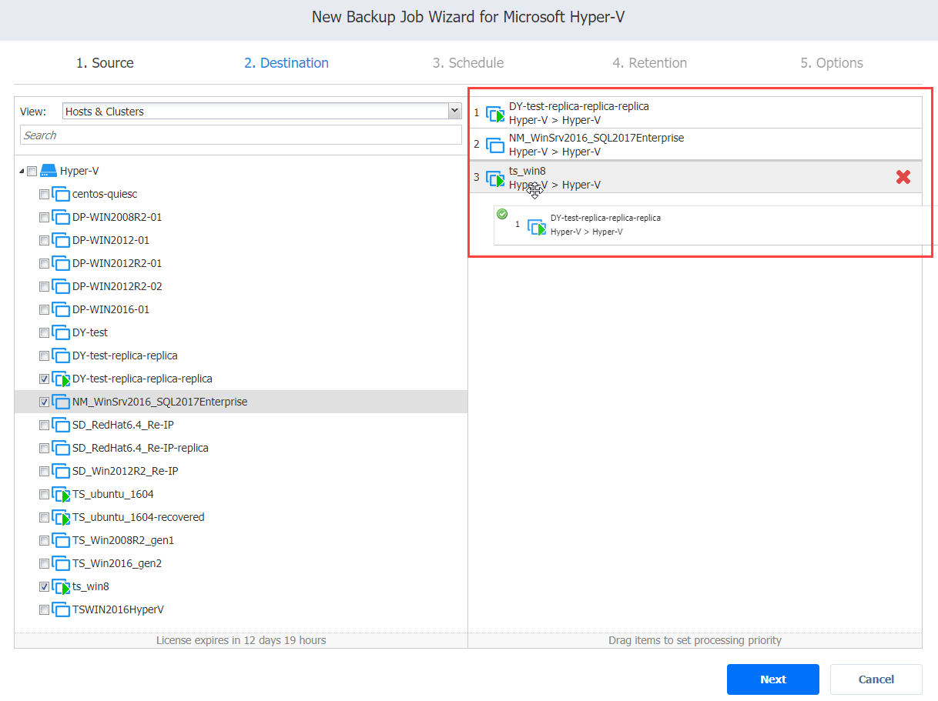The height and width of the screenshot is (701, 938).
Task: Click the DP-WIN2016-01 VM icon
Action: pos(61,309)
